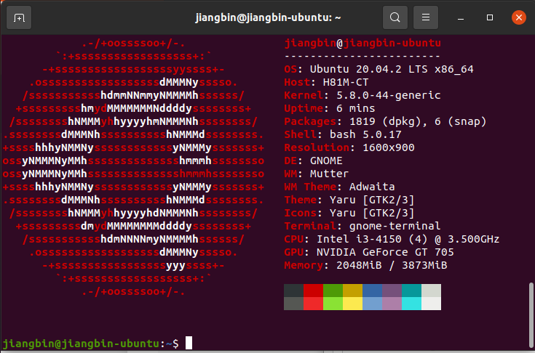This screenshot has height=353, width=535.
Task: Click the teal color block
Action: tap(411, 291)
